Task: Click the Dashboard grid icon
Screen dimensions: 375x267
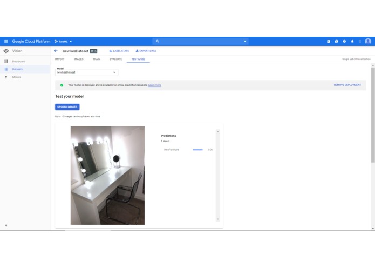Action: [6, 61]
